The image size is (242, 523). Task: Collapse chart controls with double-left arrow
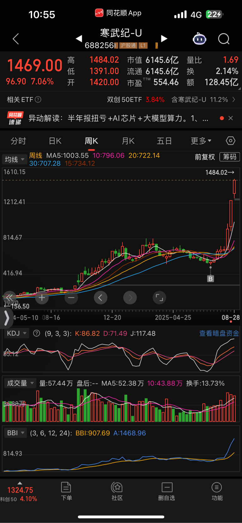(9, 297)
